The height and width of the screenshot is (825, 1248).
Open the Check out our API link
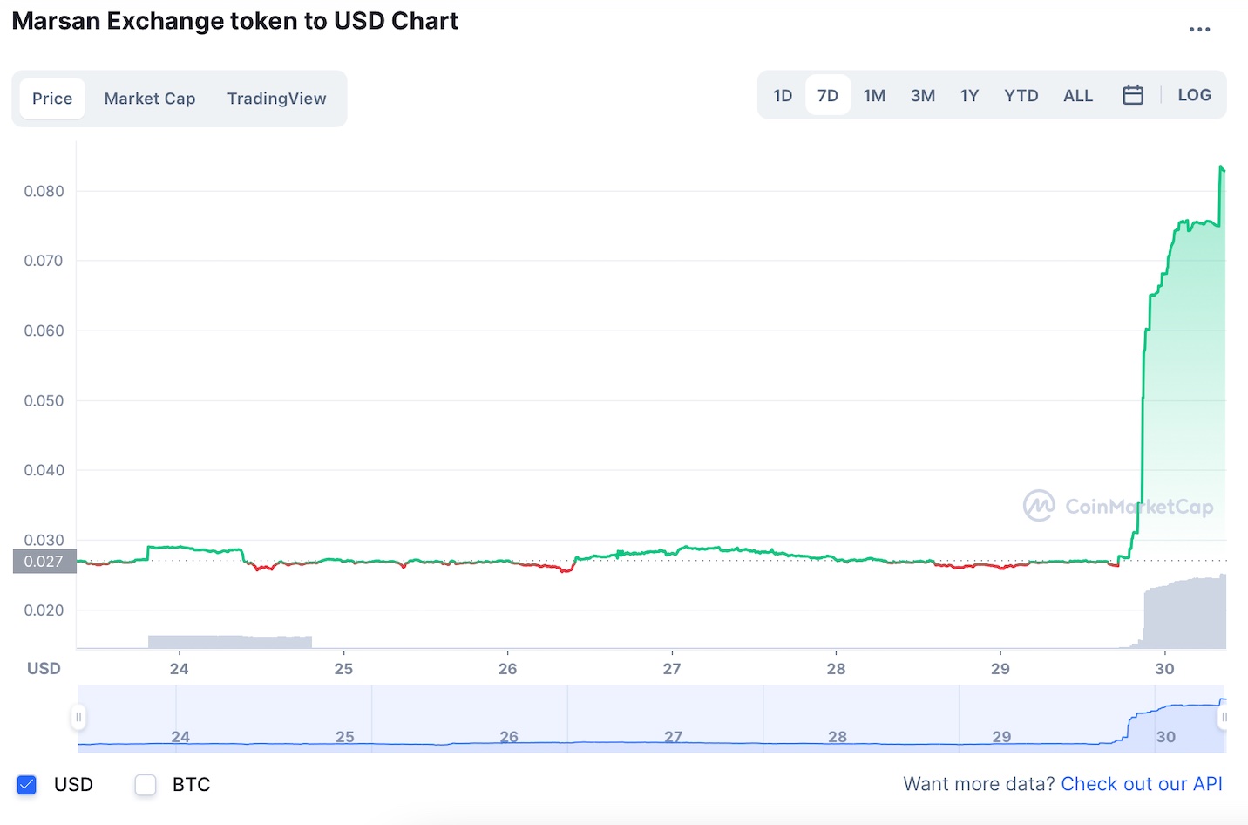[x=1141, y=784]
